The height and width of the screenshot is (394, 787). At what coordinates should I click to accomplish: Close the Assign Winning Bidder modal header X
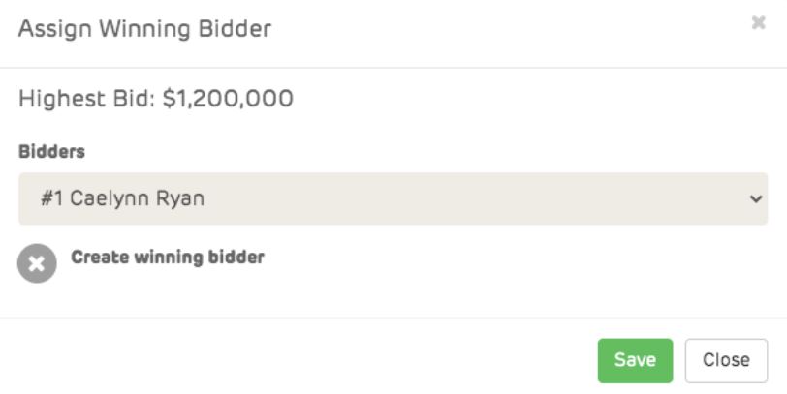point(759,23)
